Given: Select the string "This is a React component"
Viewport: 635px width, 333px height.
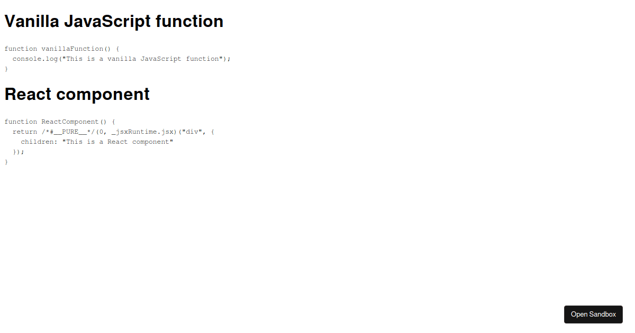Looking at the screenshot, I should coord(117,141).
